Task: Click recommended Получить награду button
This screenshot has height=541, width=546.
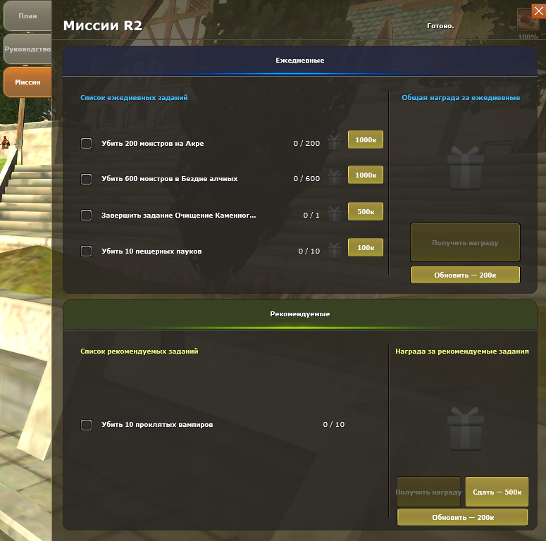Action: click(428, 492)
